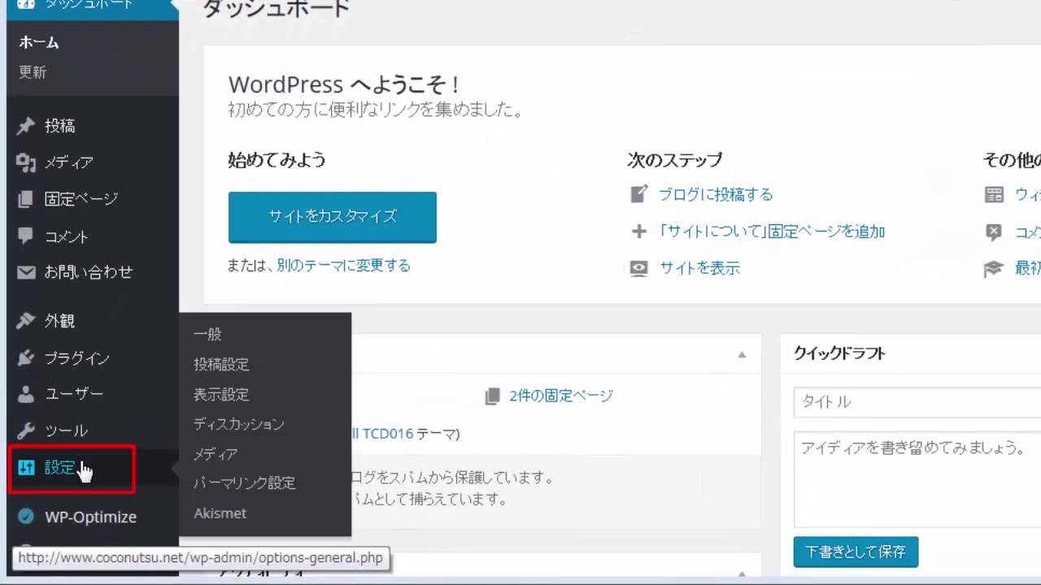The width and height of the screenshot is (1041, 585).
Task: Click the comment-off icon in その他 column
Action: pyautogui.click(x=994, y=232)
